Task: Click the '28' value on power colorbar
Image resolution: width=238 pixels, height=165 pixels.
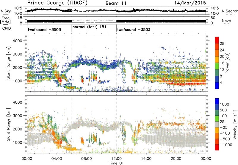Action: click(x=222, y=43)
